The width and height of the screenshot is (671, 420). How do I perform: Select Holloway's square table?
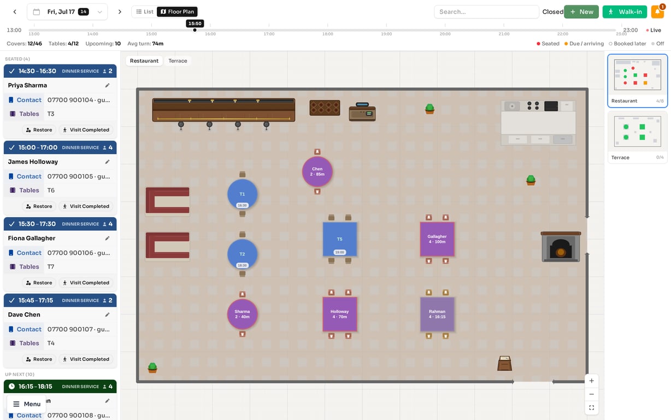339,314
